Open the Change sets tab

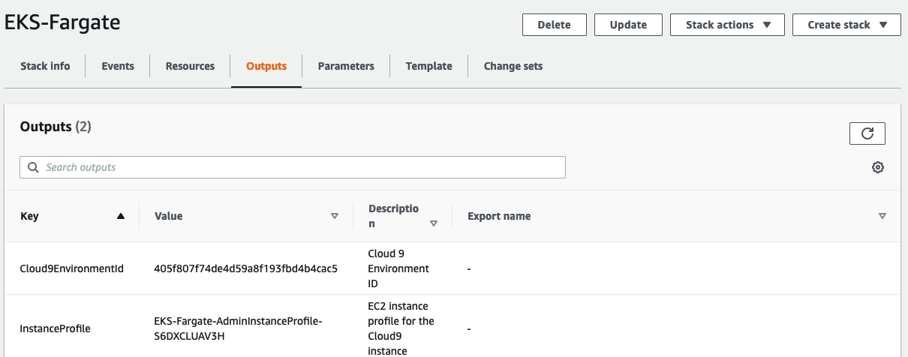(x=513, y=66)
